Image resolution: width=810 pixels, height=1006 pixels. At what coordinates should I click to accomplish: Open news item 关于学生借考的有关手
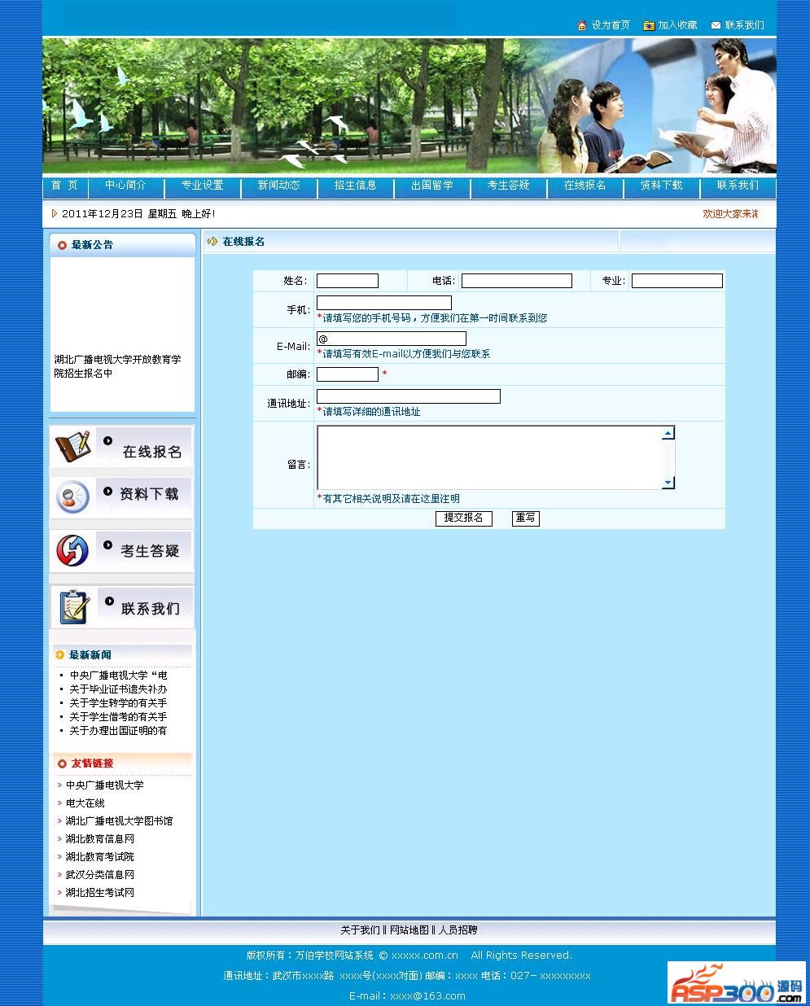pyautogui.click(x=118, y=717)
